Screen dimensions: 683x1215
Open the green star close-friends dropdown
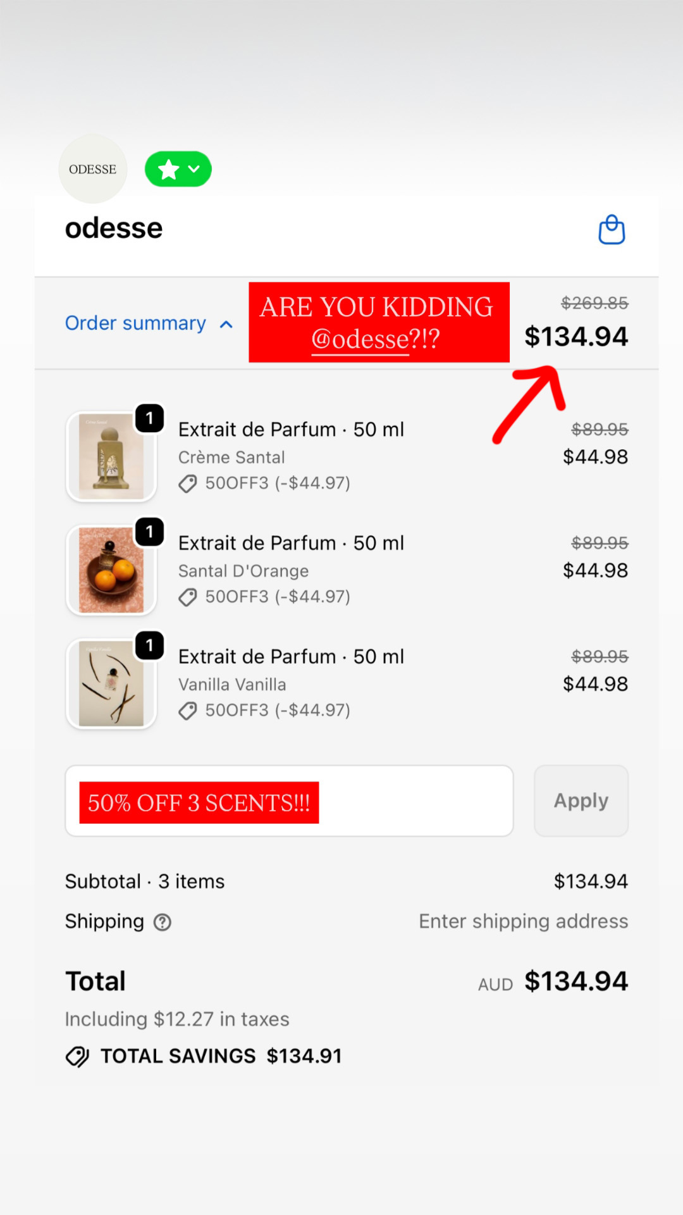coord(178,169)
